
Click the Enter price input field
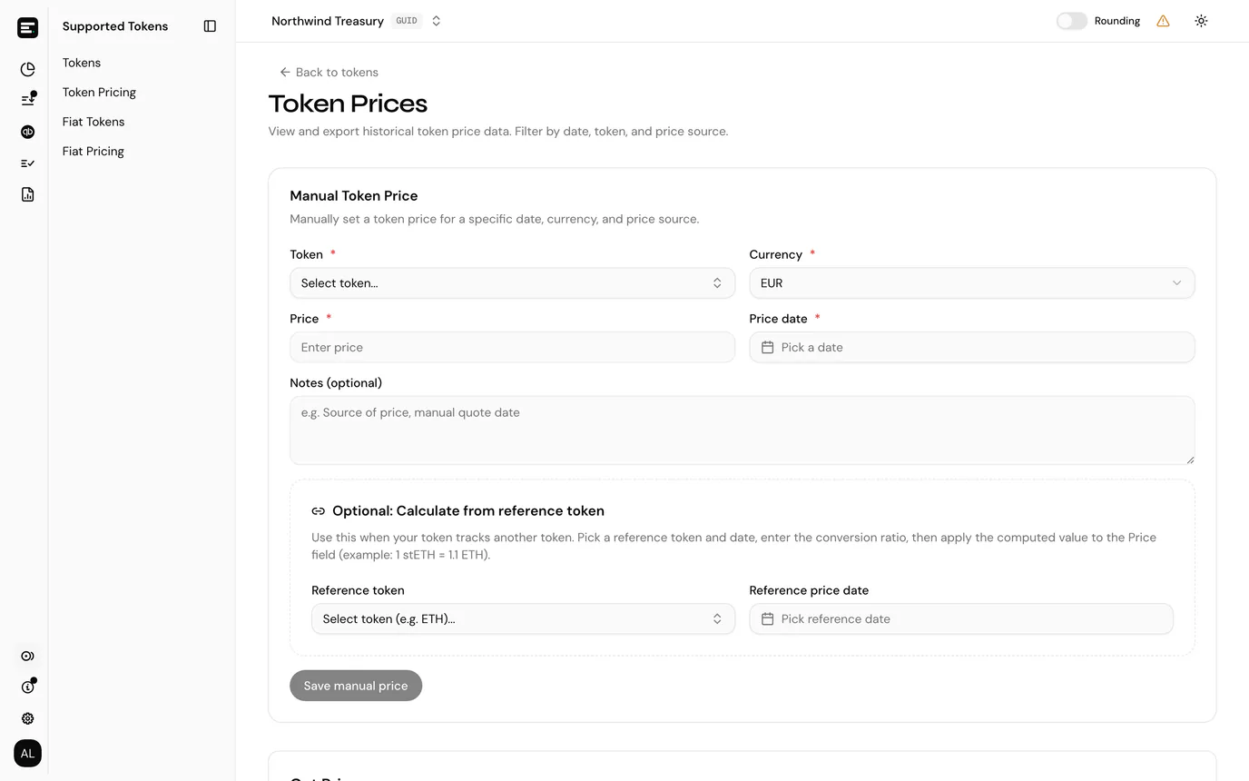[512, 347]
